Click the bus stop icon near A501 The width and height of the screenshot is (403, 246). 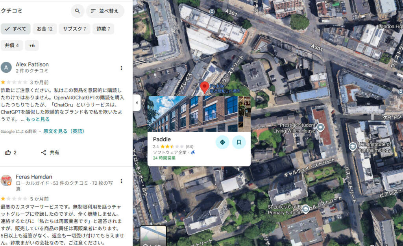pyautogui.click(x=212, y=12)
